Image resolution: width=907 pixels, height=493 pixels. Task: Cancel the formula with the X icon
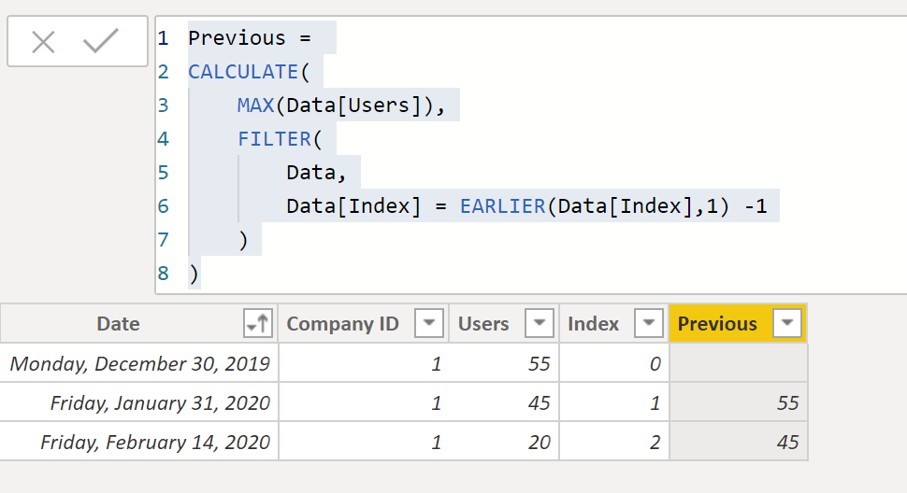pos(44,42)
